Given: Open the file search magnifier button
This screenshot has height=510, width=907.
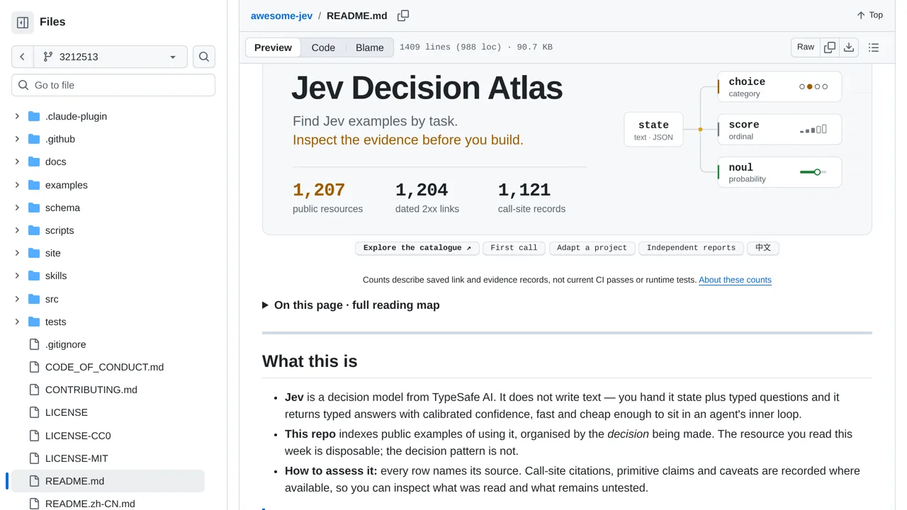Looking at the screenshot, I should tap(204, 57).
